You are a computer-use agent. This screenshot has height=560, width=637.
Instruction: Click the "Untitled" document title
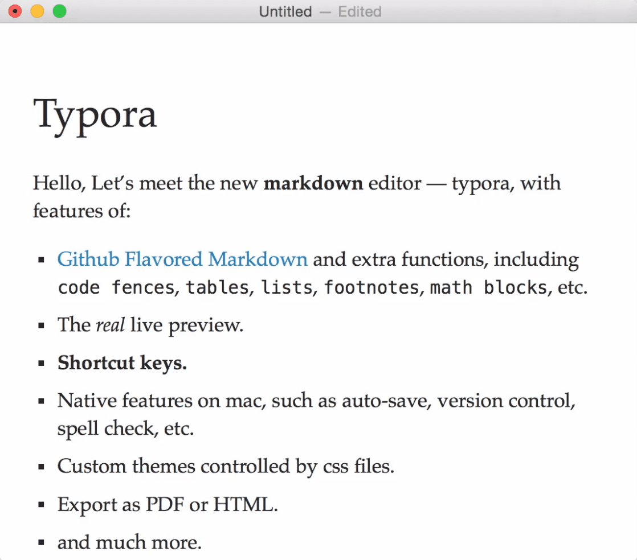pyautogui.click(x=285, y=11)
